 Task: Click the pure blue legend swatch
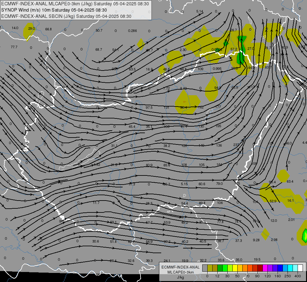(280, 268)
